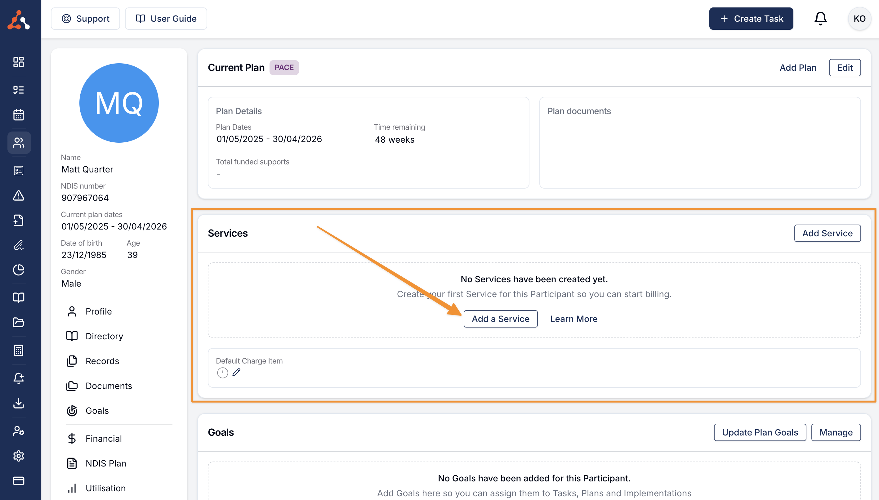
Task: Open the KO user avatar menu
Action: (x=859, y=19)
